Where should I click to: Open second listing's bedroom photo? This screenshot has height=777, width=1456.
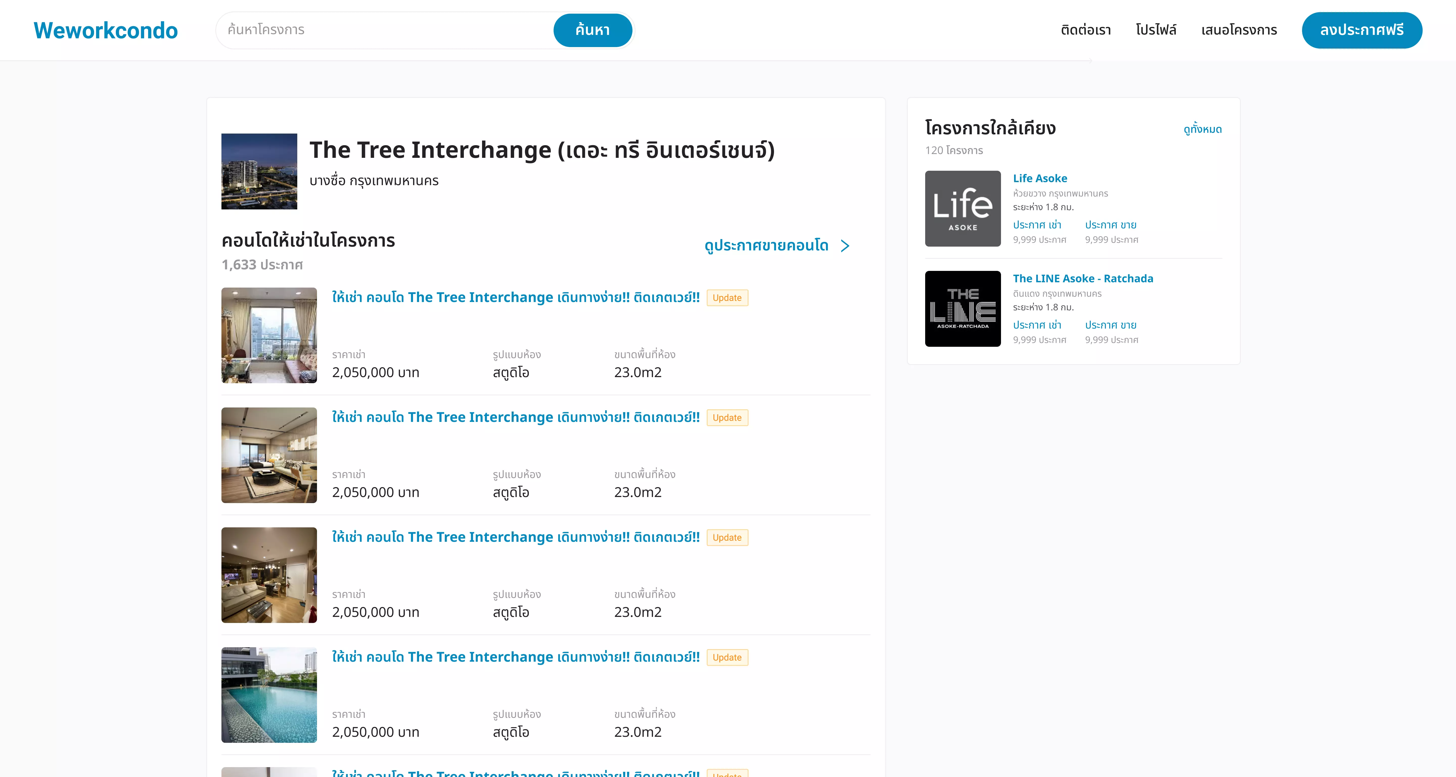tap(269, 455)
